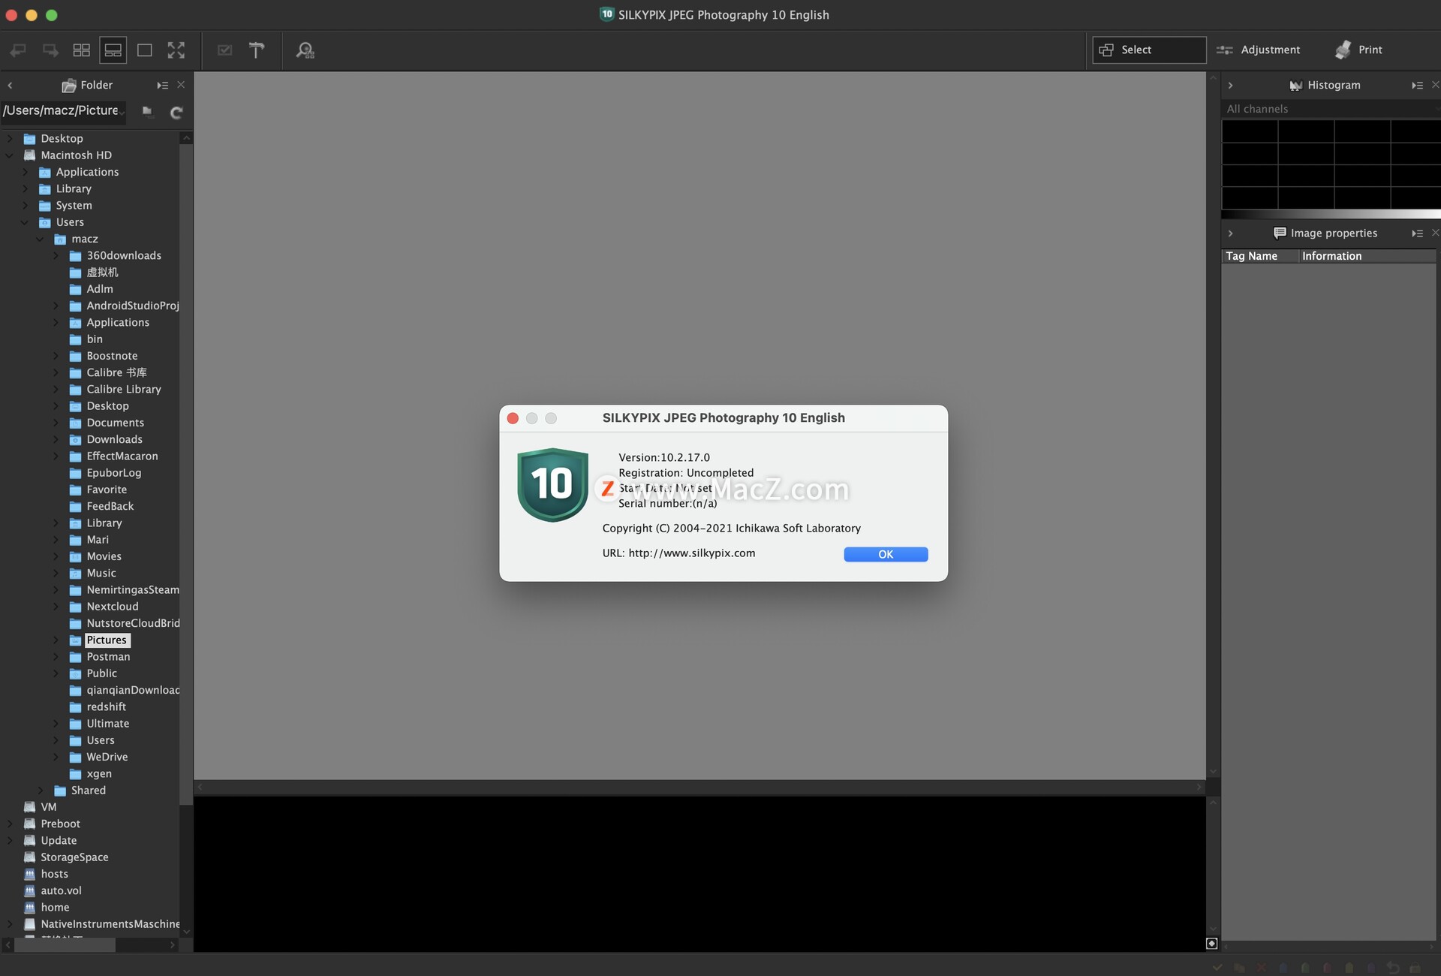Click the checkmark icon in status bar
The height and width of the screenshot is (976, 1441).
point(1217,968)
